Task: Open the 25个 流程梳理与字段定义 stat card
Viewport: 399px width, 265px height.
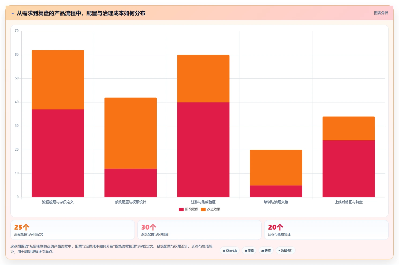Action: click(x=73, y=230)
